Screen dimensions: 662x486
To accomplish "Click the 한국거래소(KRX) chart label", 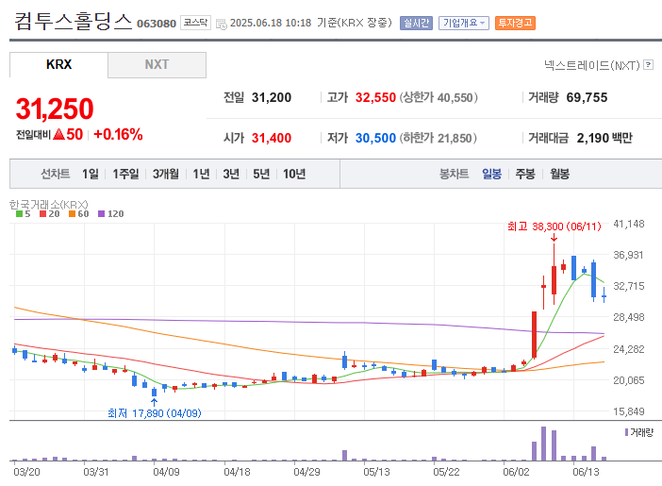I will pos(48,205).
